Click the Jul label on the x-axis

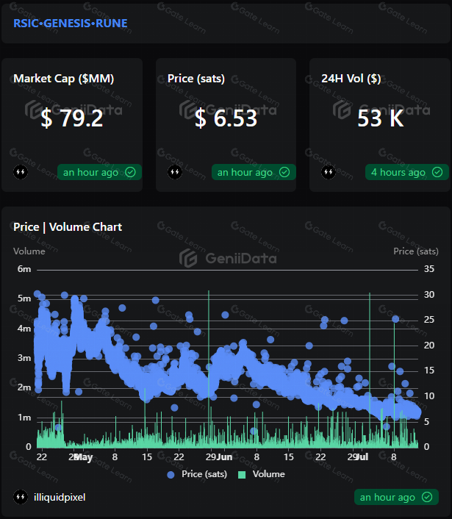[362, 457]
